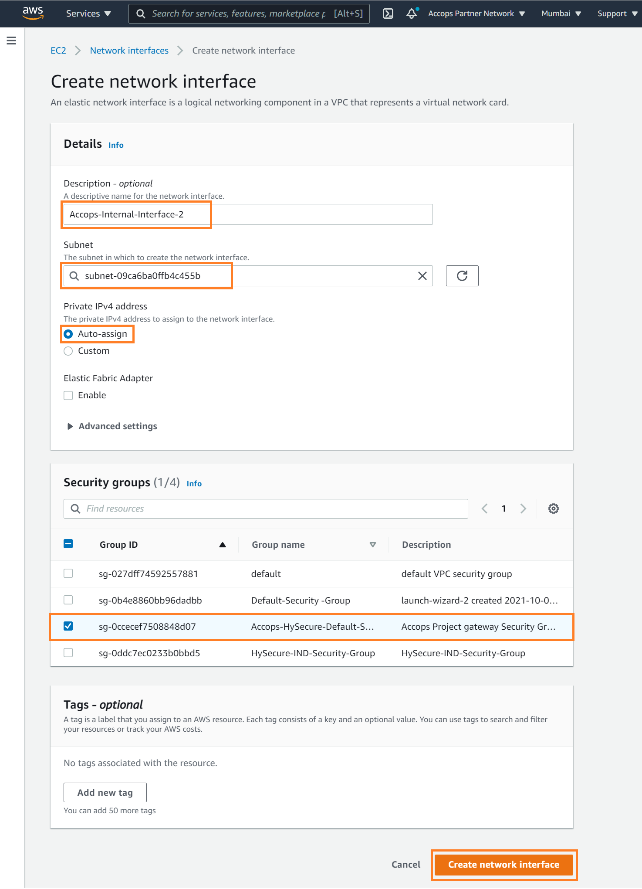Image resolution: width=642 pixels, height=889 pixels.
Task: Click the AWS logo home icon
Action: pos(33,13)
